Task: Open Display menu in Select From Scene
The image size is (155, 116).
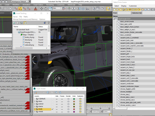Action: (124, 6)
